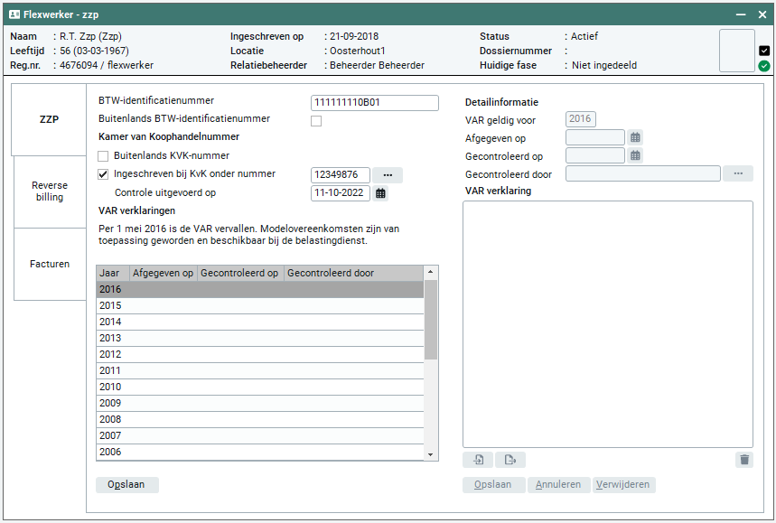This screenshot has width=776, height=523.
Task: Tick the Buitenlands KVK-nummer checkbox
Action: (x=103, y=156)
